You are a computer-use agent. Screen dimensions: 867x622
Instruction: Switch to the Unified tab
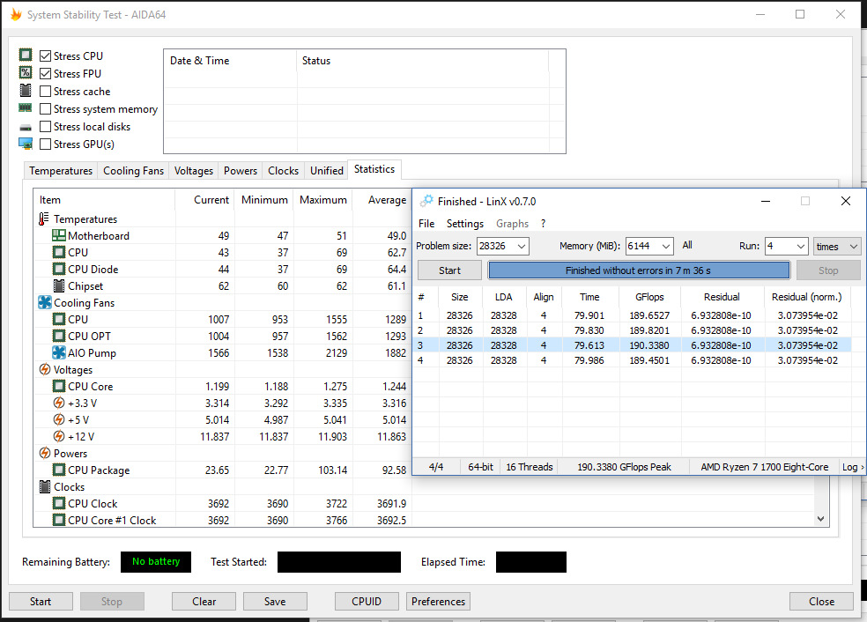(x=326, y=171)
